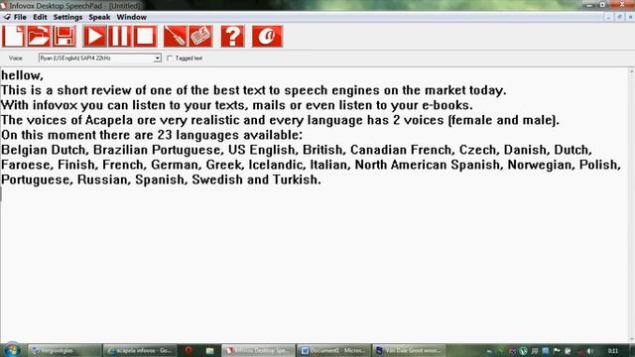635x357 pixels.
Task: Click the word "hellow," in the editor
Action: (x=22, y=75)
